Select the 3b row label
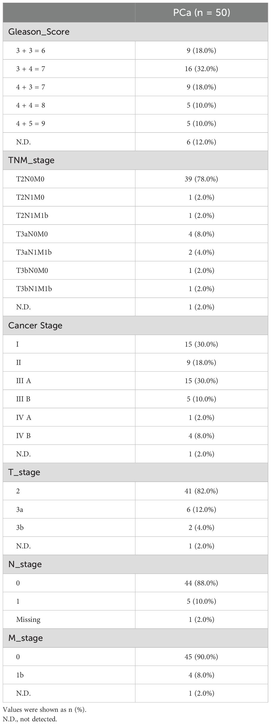271x725 pixels. pos(20,527)
